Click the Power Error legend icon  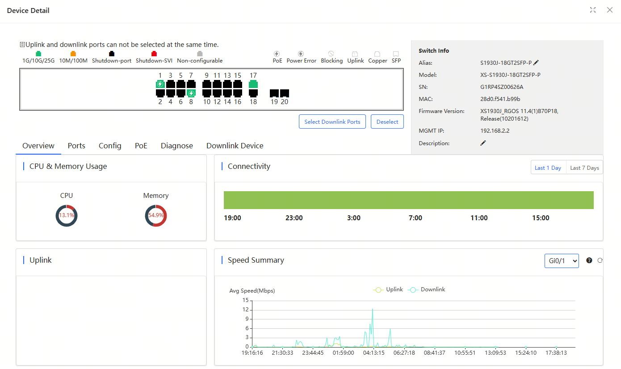[x=301, y=54]
